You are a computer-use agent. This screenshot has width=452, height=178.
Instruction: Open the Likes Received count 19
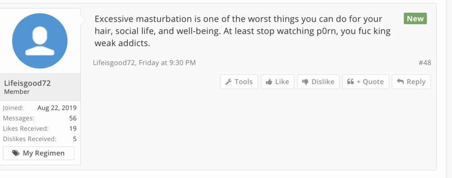(73, 128)
